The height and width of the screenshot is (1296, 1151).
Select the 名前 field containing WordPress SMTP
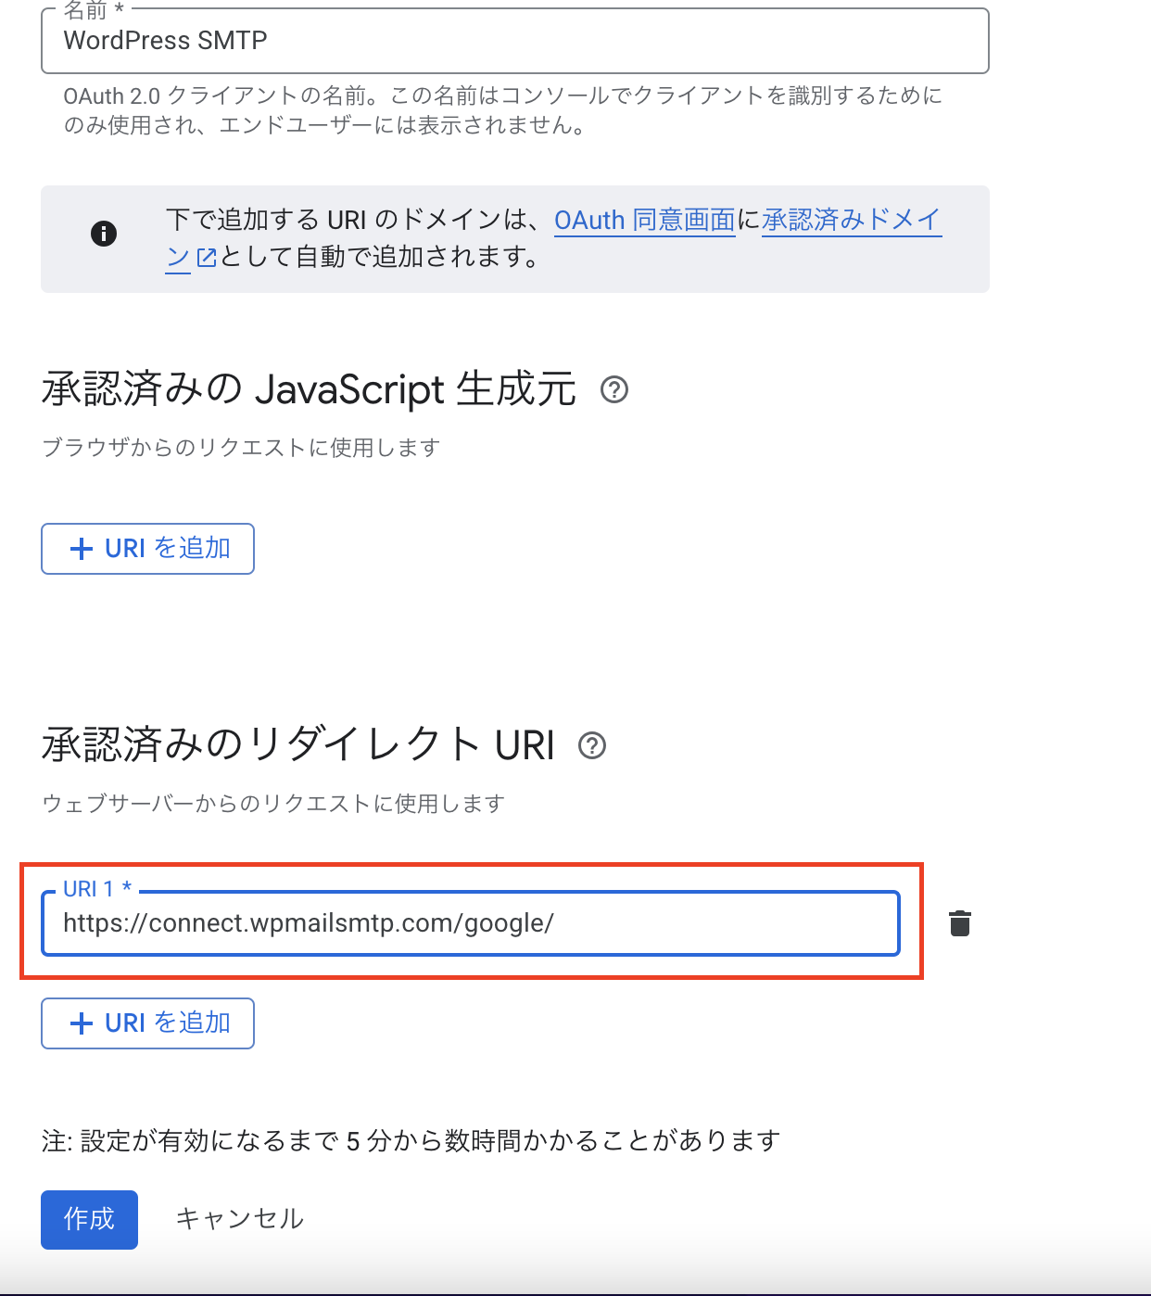click(371, 41)
